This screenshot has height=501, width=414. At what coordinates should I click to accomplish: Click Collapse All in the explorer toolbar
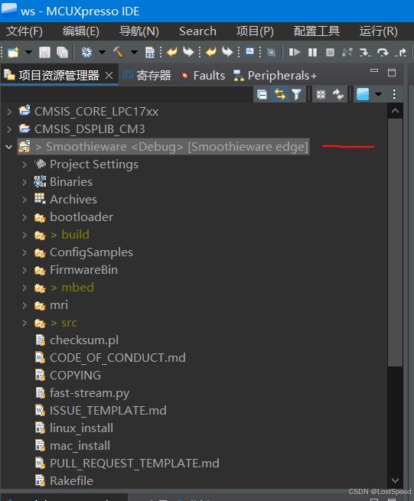coord(262,95)
